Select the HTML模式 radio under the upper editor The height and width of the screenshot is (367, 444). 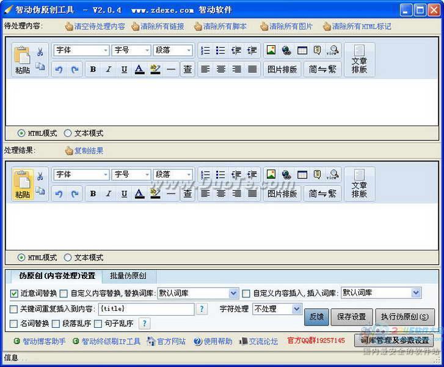(x=21, y=133)
